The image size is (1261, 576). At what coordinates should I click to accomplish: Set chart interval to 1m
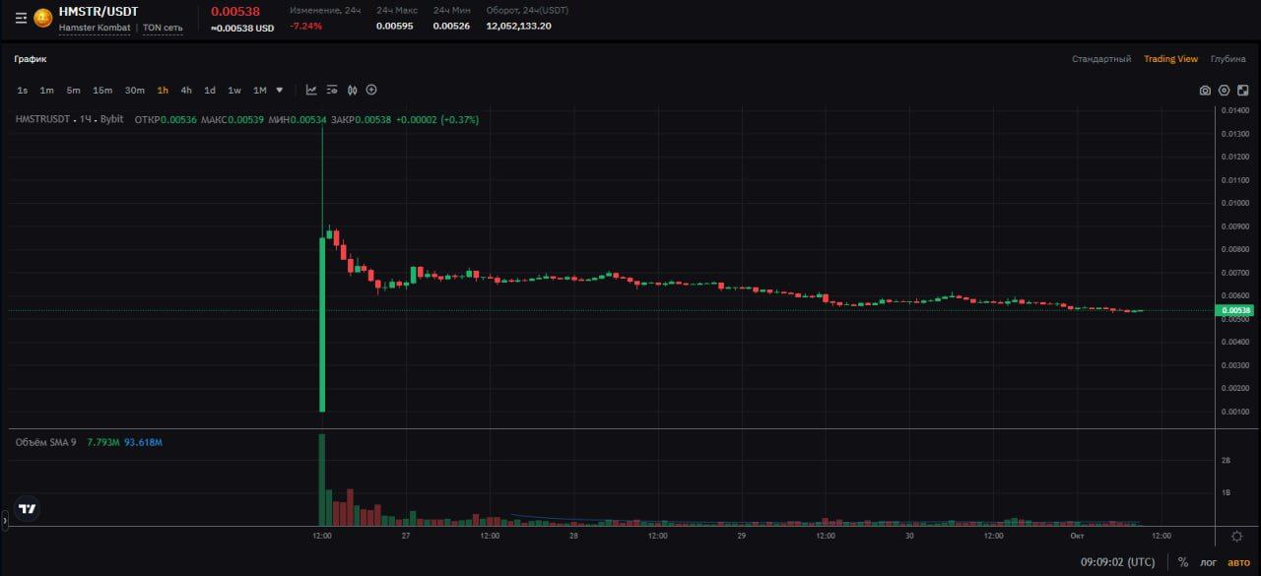pyautogui.click(x=46, y=91)
